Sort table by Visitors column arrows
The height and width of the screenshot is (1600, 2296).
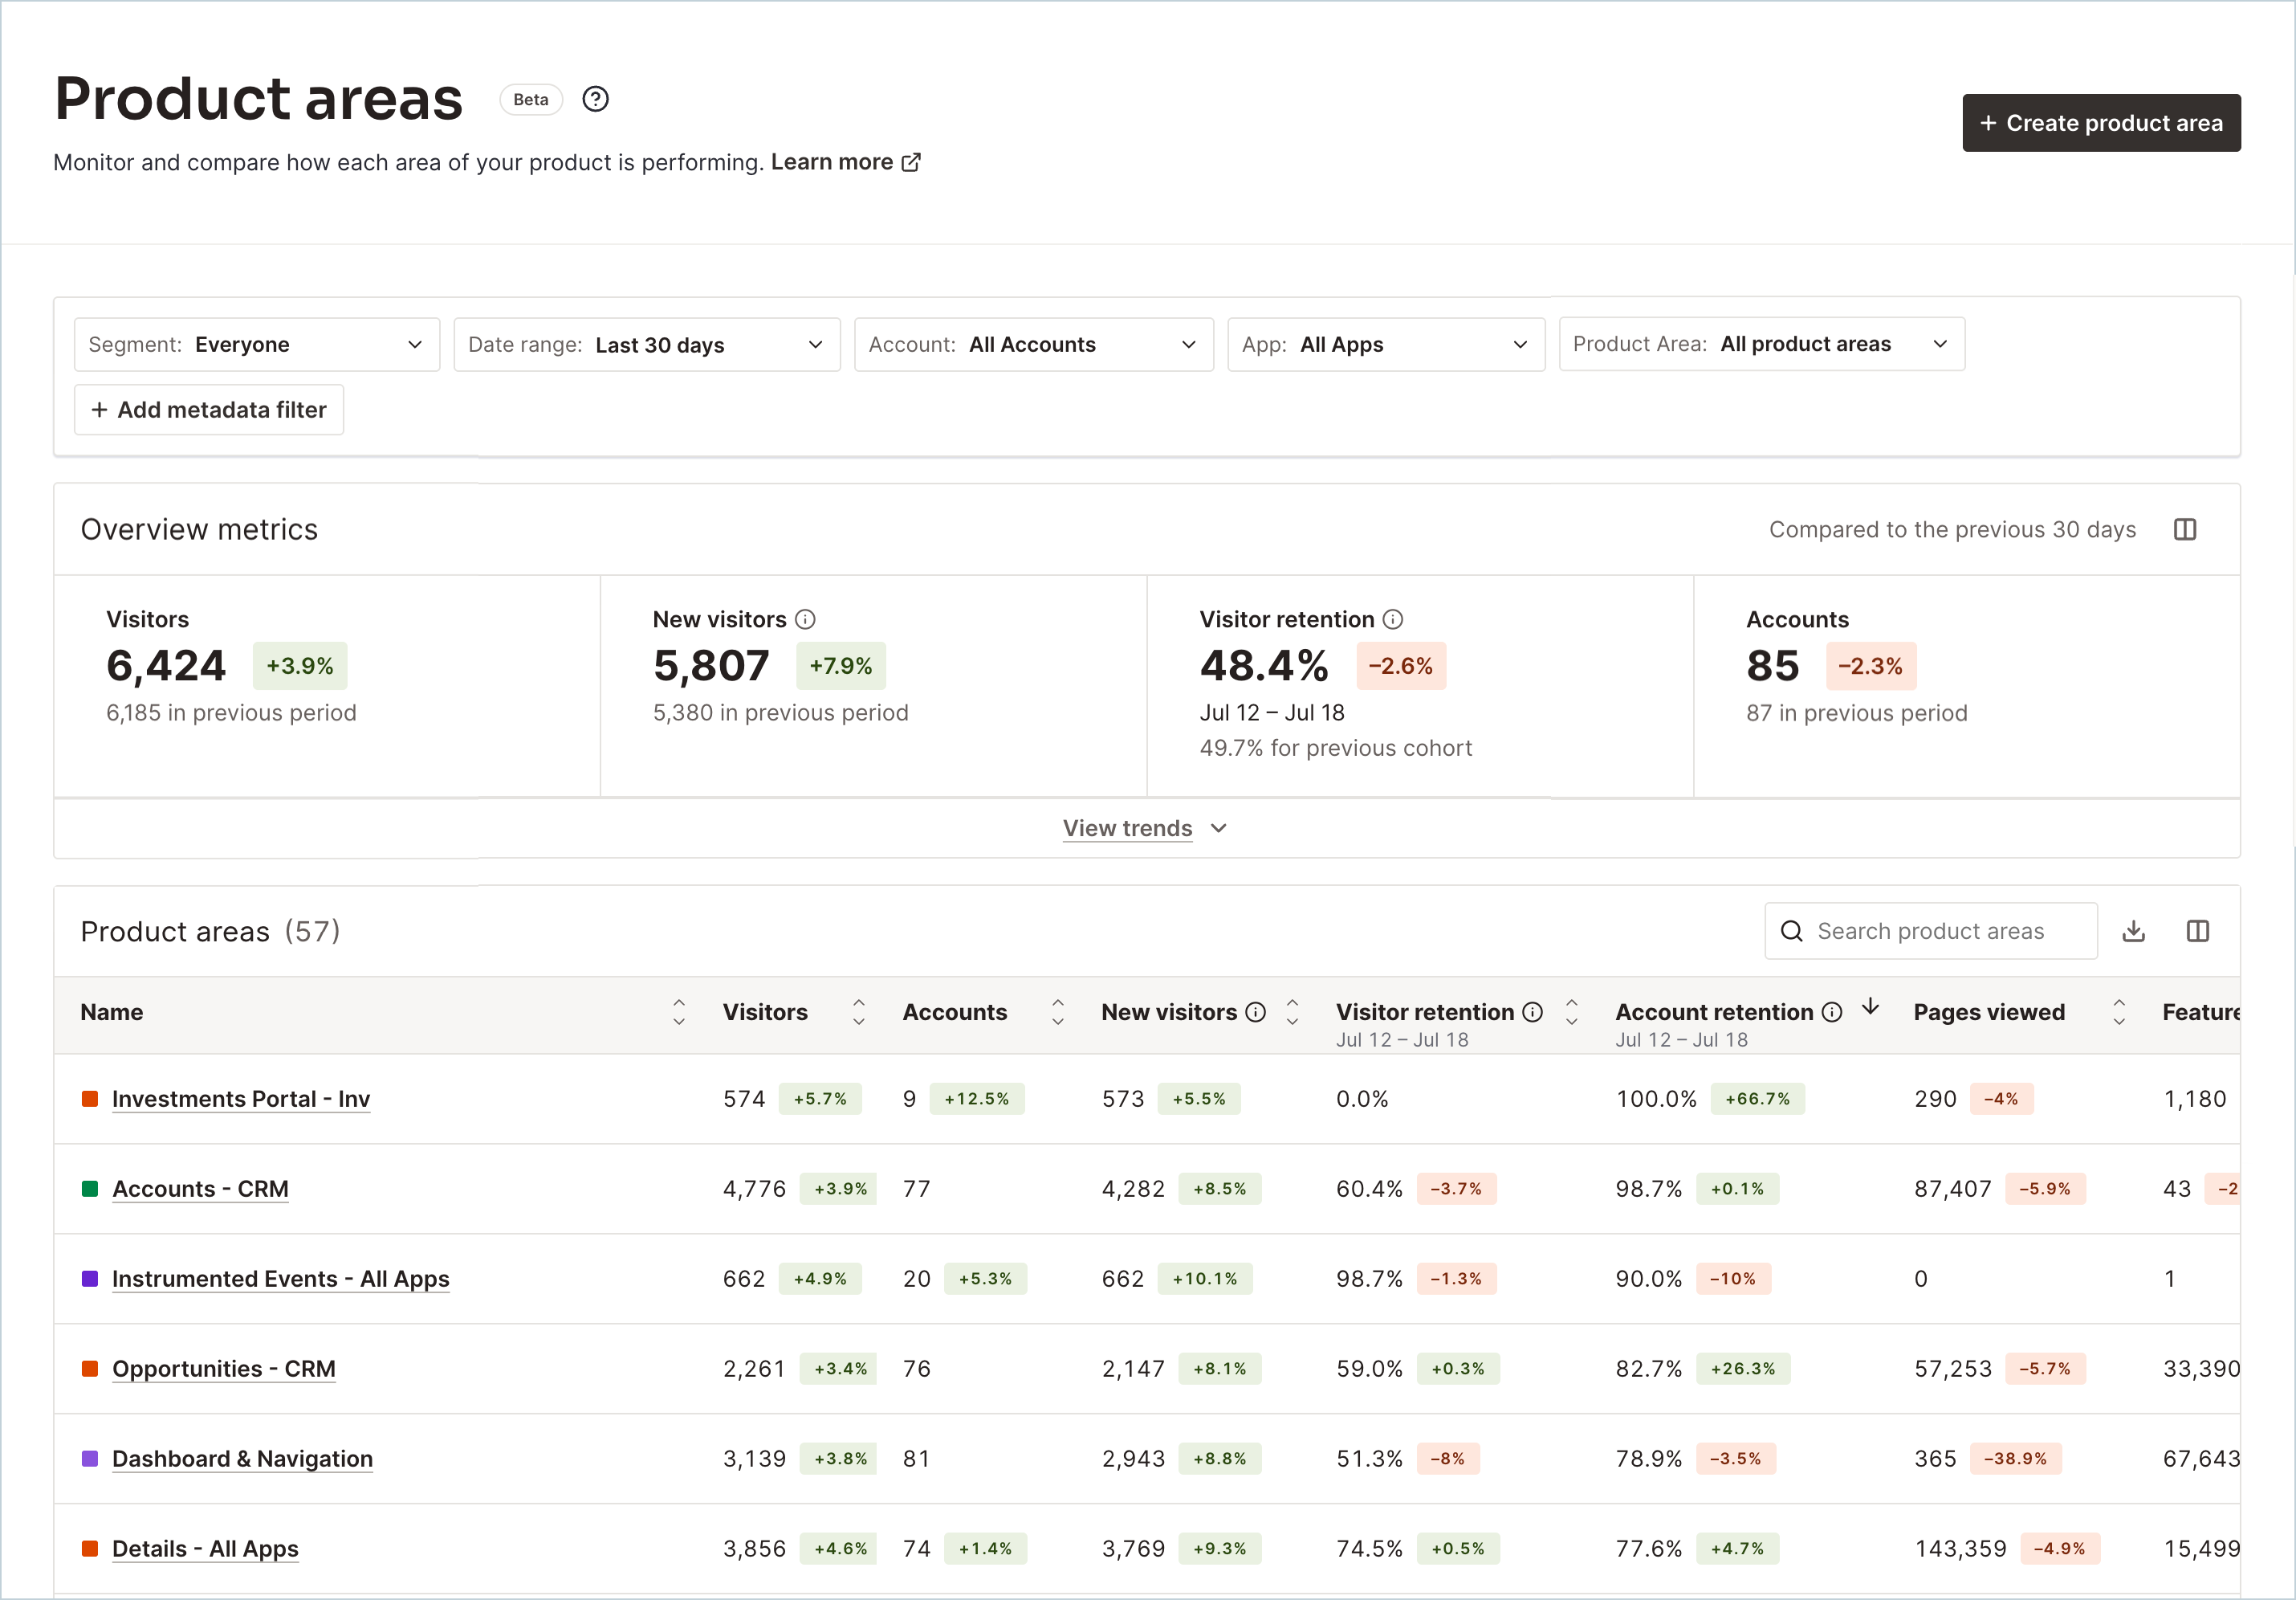pyautogui.click(x=859, y=1013)
